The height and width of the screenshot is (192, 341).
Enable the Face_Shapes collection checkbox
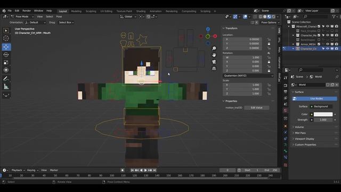[x=319, y=31]
